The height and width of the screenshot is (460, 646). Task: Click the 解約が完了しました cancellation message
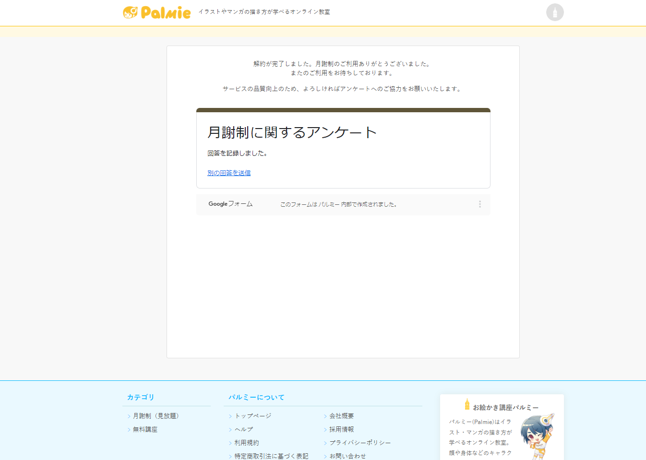pos(343,64)
